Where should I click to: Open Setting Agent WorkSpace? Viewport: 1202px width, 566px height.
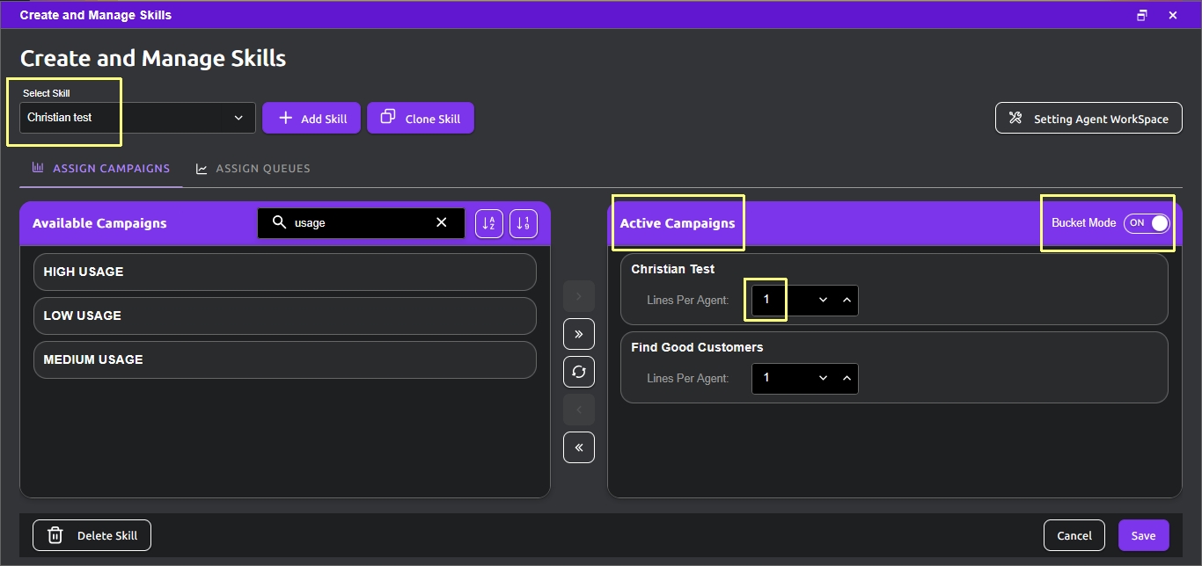tap(1088, 119)
